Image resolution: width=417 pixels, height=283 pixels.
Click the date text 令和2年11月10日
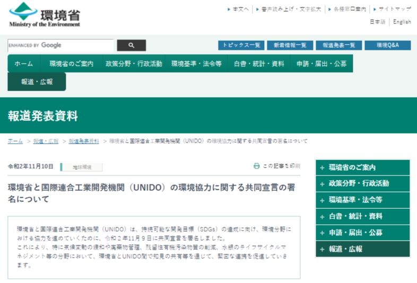pyautogui.click(x=31, y=166)
